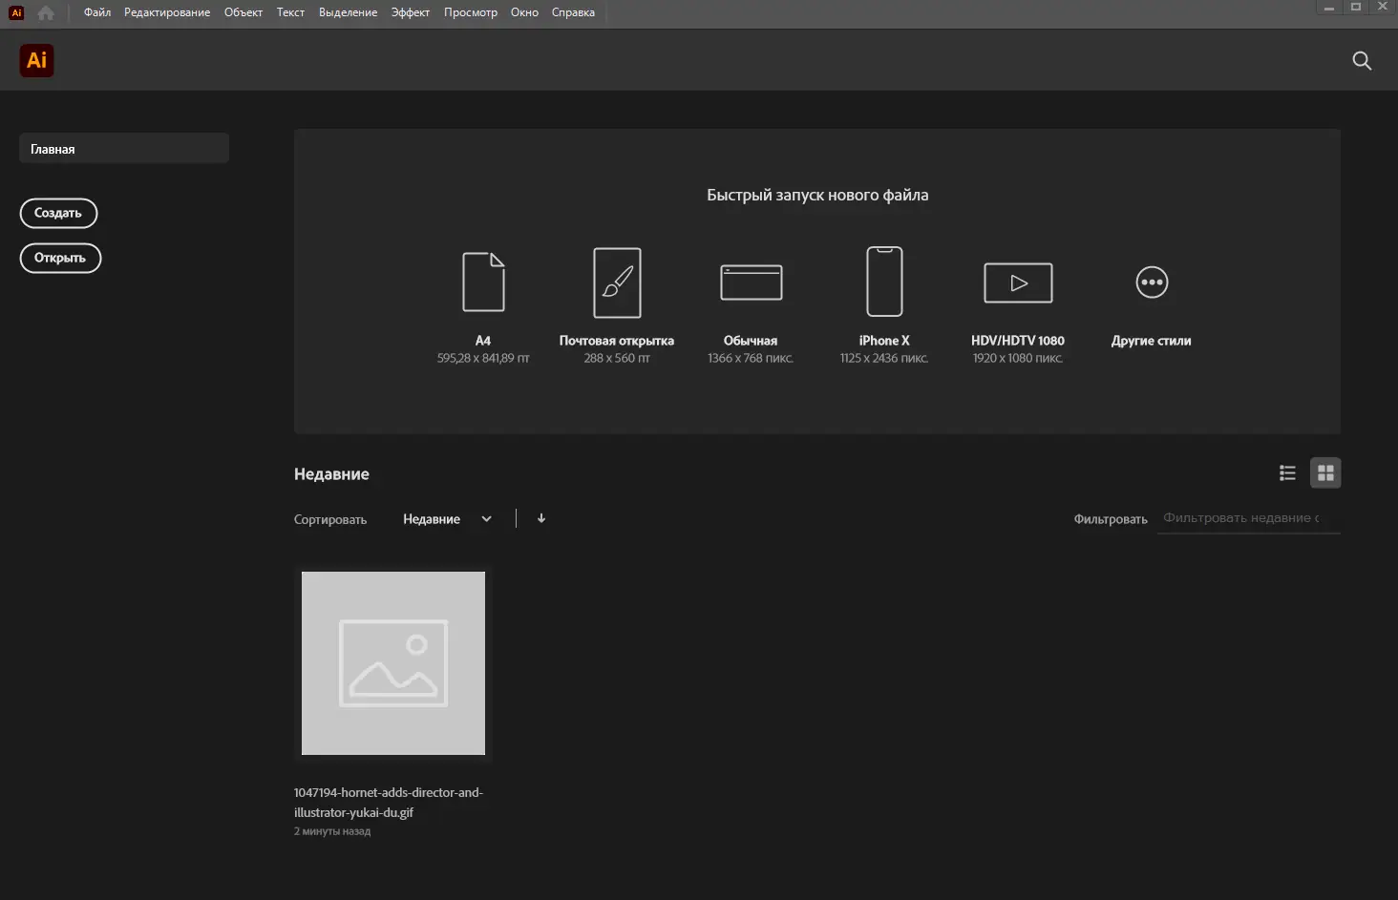
Task: Toggle the sort direction arrow
Action: tap(541, 518)
